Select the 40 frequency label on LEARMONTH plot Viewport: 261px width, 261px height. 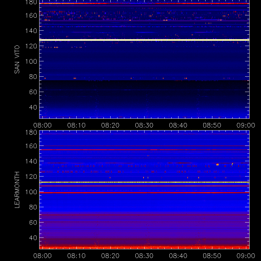coord(33,238)
